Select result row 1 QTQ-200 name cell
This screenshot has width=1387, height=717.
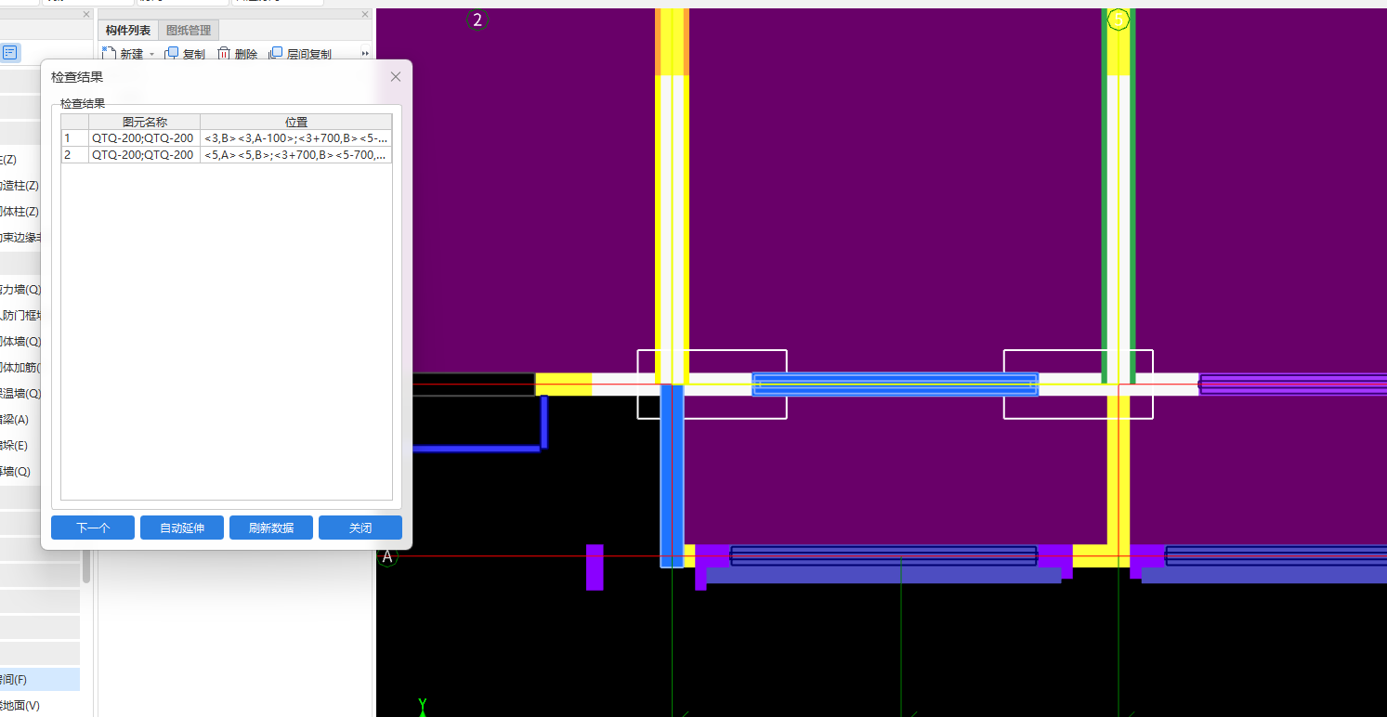point(144,138)
